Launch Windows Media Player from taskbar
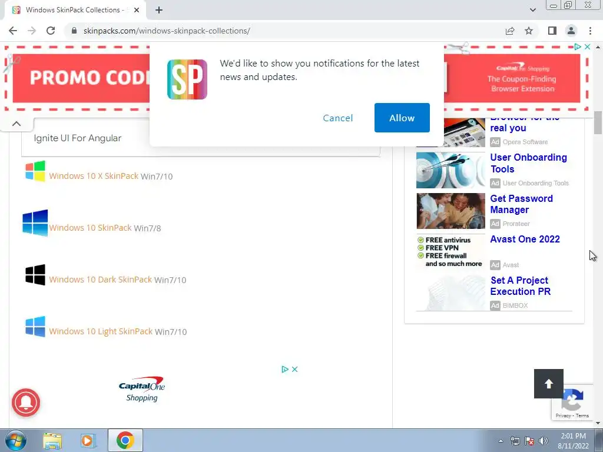603x452 pixels. coord(88,440)
